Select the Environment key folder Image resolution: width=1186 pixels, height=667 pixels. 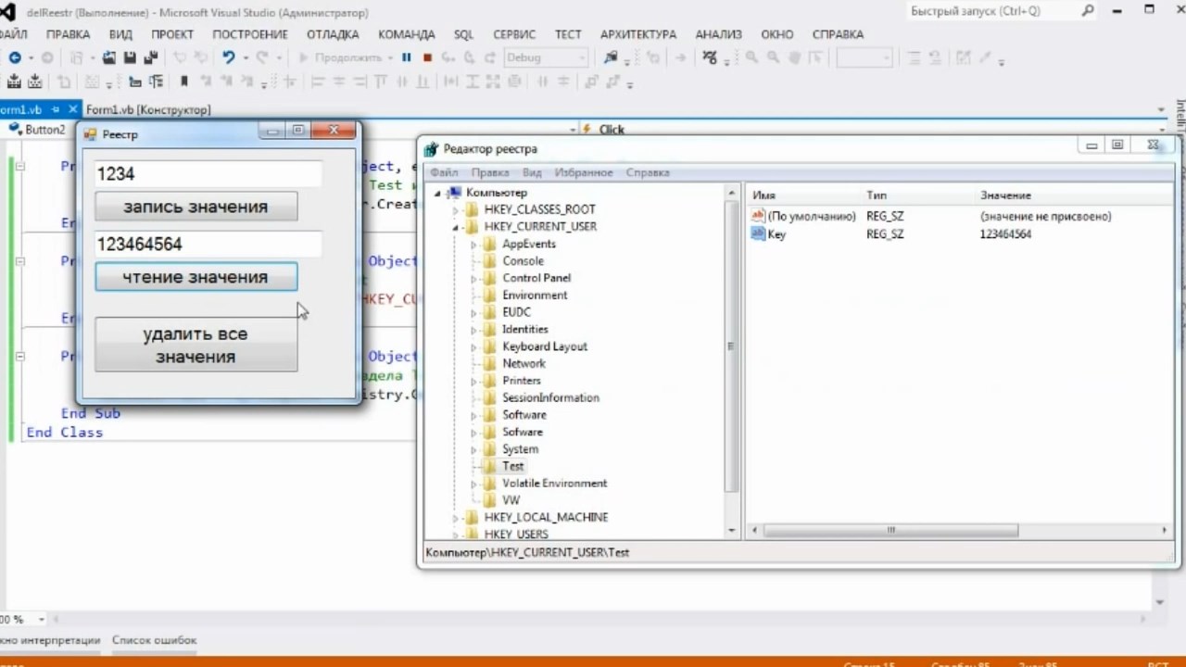click(525, 296)
